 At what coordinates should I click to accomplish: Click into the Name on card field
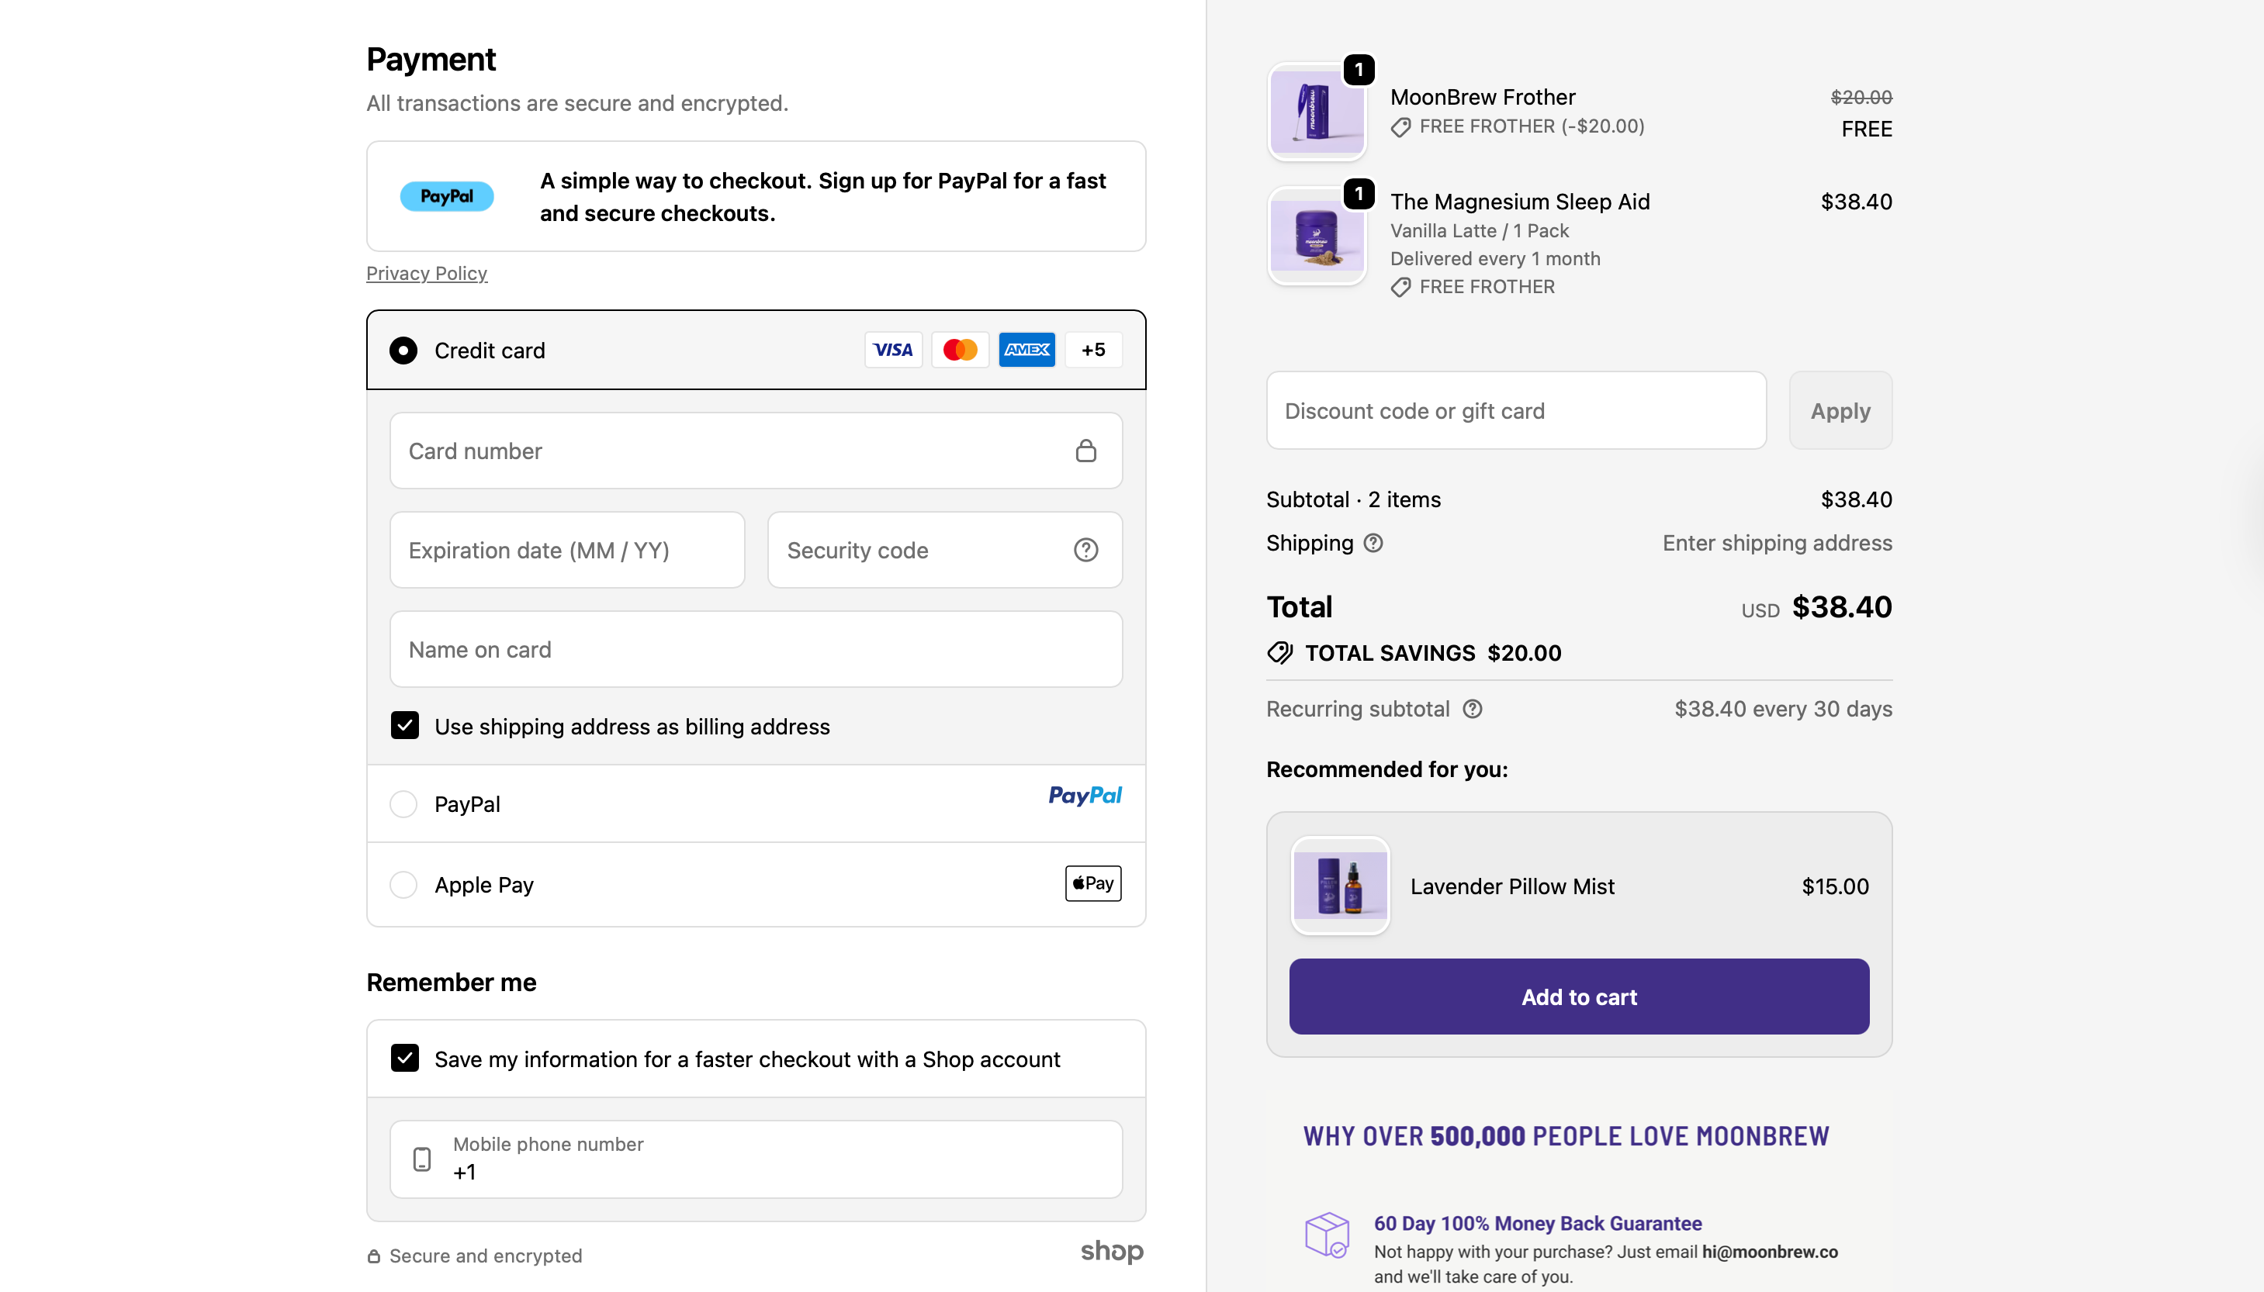click(755, 650)
